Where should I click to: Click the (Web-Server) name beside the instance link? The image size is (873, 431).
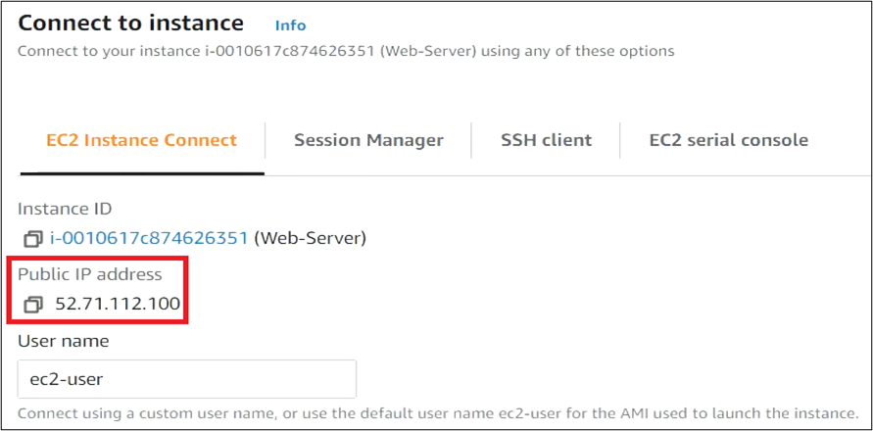point(310,238)
